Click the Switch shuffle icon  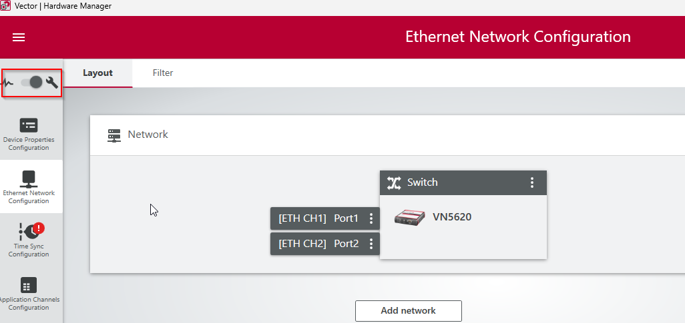pyautogui.click(x=394, y=182)
